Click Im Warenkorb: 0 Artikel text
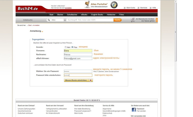The image size is (193, 117). tap(145, 19)
